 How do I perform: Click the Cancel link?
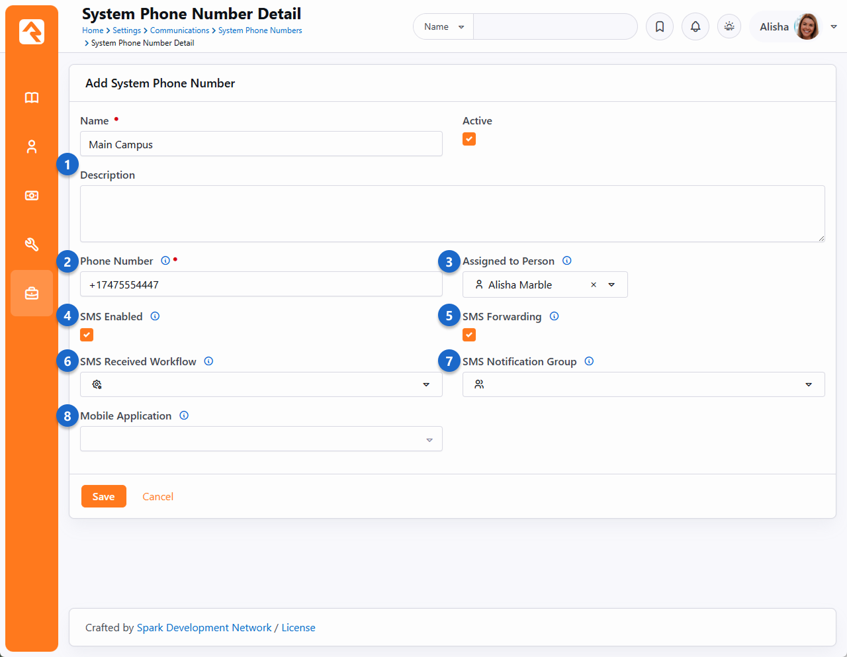(157, 496)
